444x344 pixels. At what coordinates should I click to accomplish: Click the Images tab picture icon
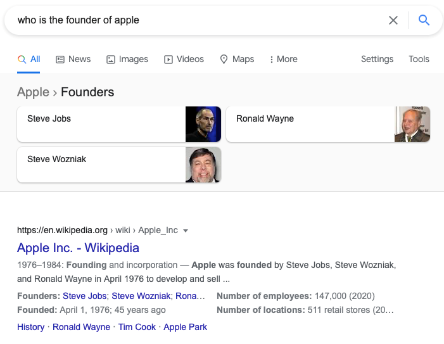111,60
